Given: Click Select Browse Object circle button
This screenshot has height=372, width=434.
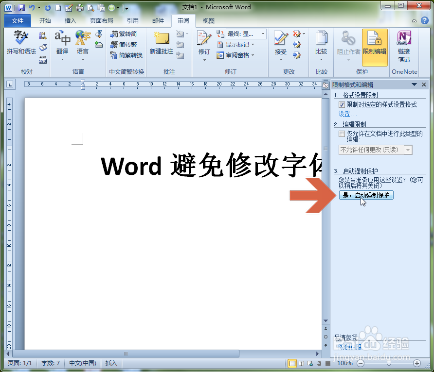Looking at the screenshot, I should pos(325,337).
